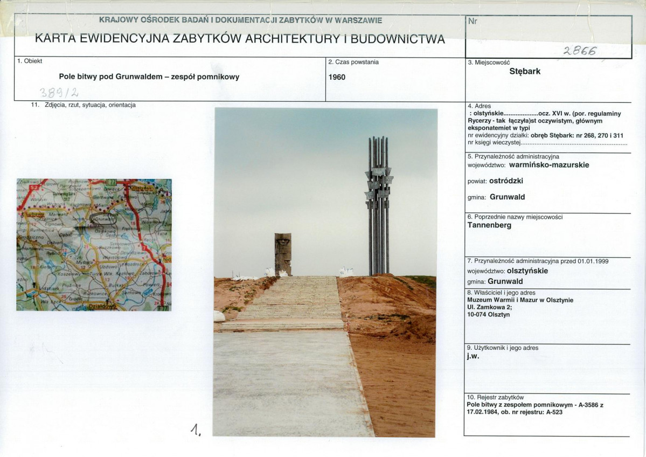Click the handwritten photo number 1

pyautogui.click(x=196, y=430)
